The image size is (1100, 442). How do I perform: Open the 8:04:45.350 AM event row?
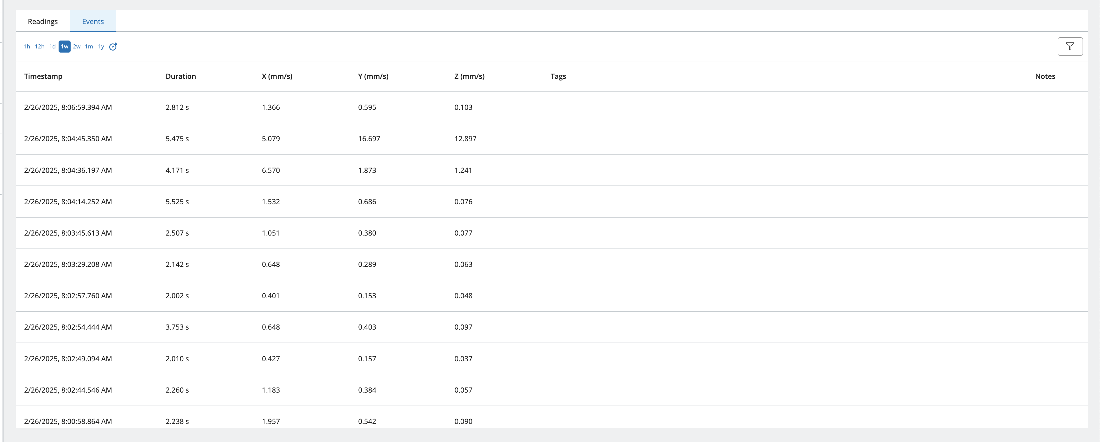(x=68, y=139)
